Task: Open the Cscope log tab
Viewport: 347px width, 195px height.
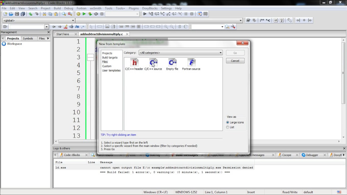Action: pos(287,155)
